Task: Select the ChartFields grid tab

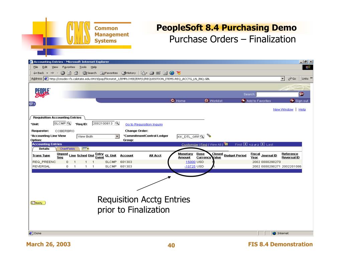Action: point(67,149)
